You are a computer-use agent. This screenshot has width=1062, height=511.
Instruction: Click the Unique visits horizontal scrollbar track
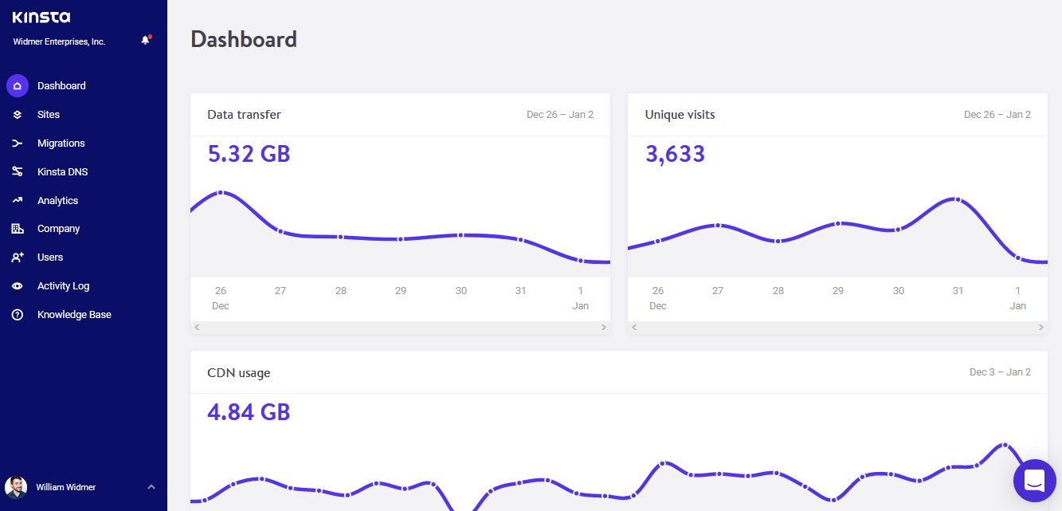point(837,328)
